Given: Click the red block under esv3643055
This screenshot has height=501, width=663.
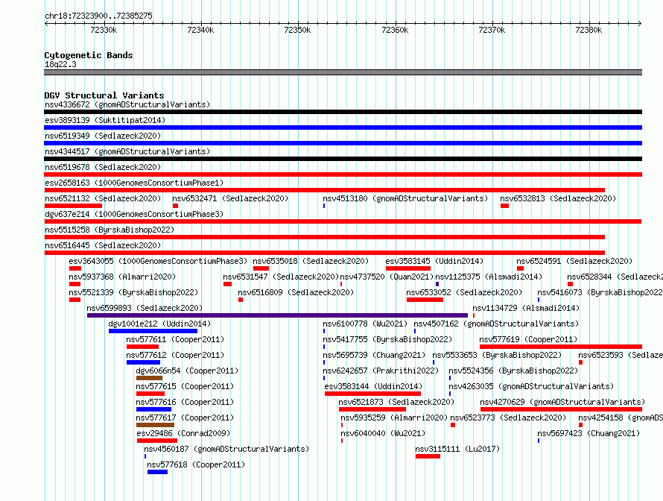Looking at the screenshot, I should pyautogui.click(x=75, y=268).
